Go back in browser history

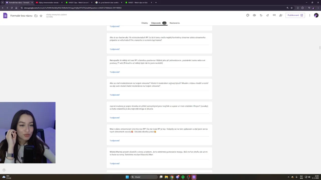tap(3, 8)
